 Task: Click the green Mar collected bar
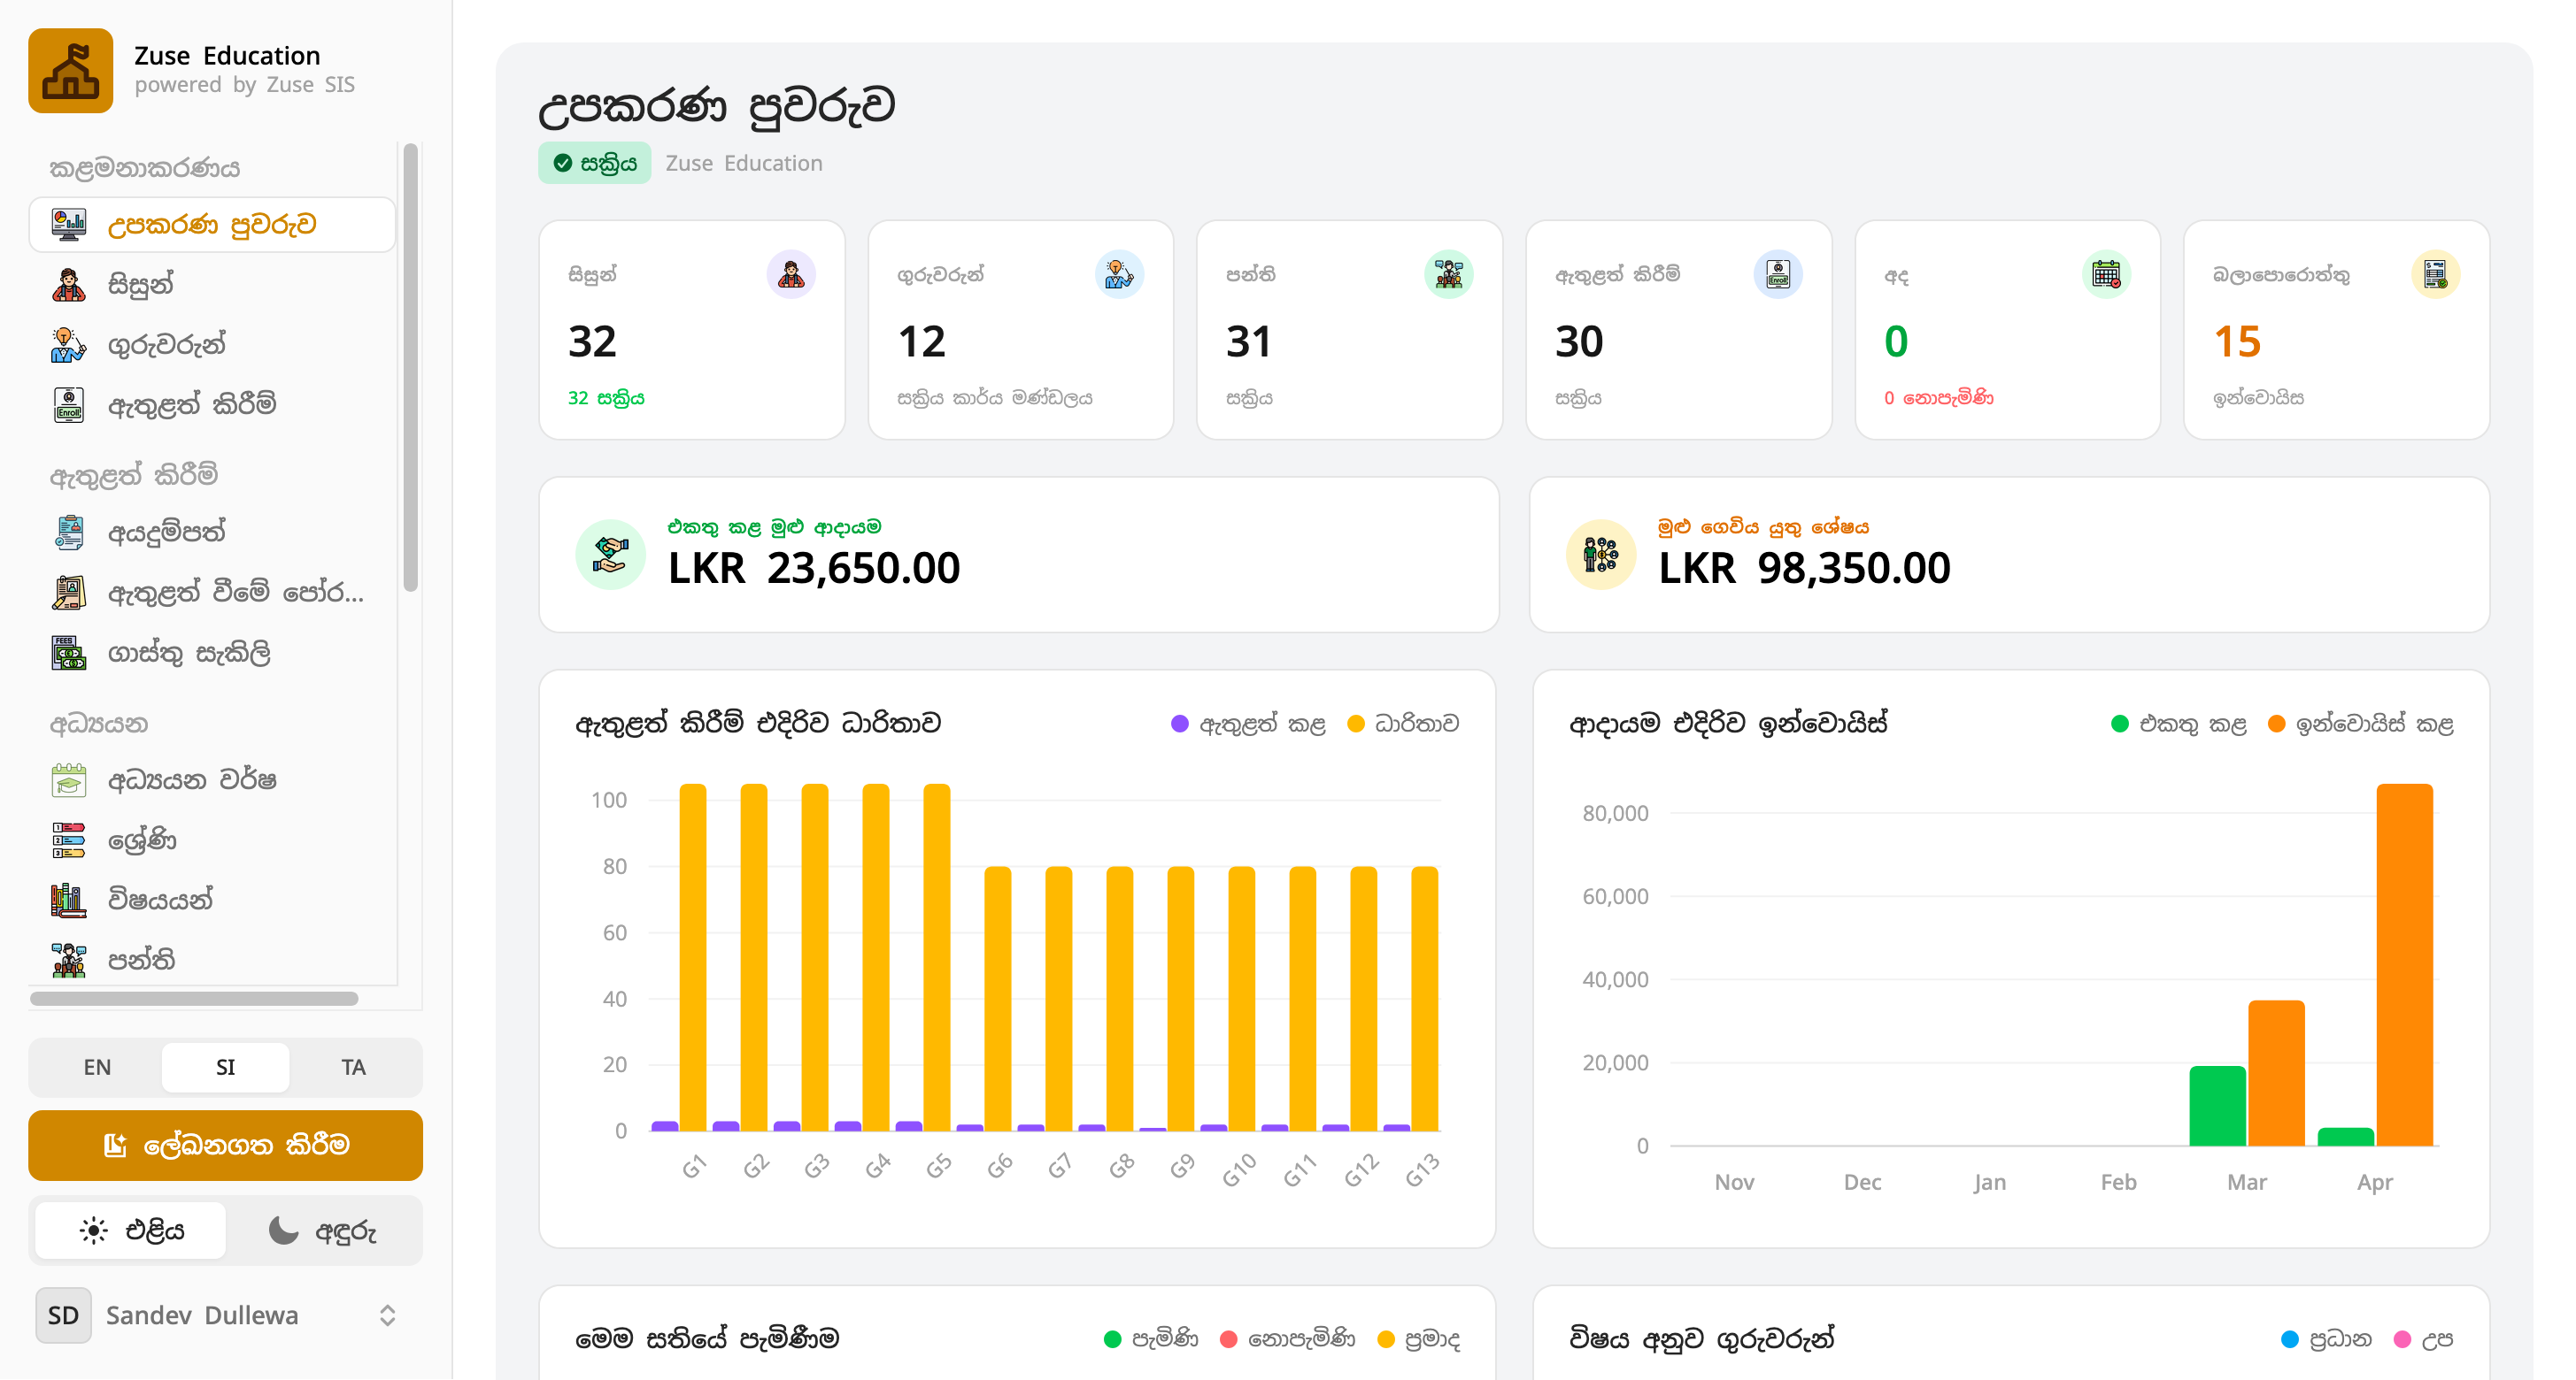2217,1106
